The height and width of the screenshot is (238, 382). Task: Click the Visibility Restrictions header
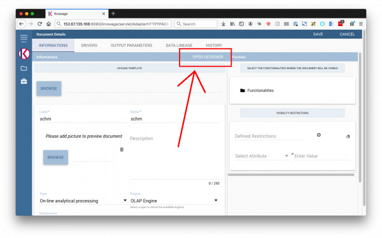click(292, 113)
